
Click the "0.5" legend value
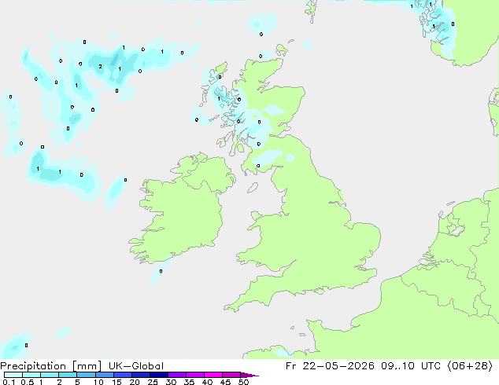coord(27,382)
